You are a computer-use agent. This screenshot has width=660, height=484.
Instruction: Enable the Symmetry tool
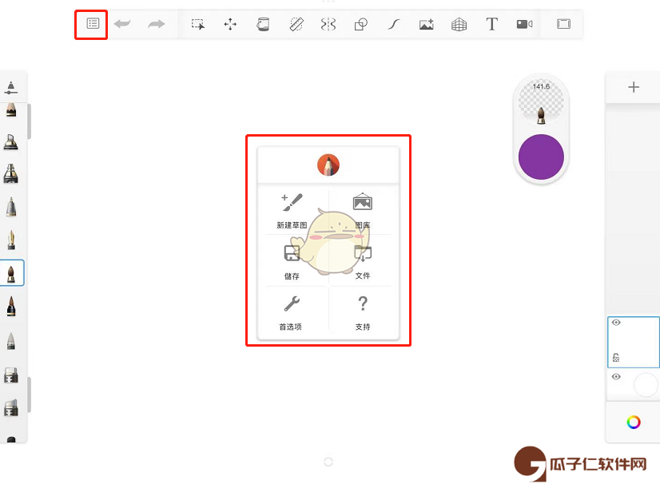coord(328,25)
